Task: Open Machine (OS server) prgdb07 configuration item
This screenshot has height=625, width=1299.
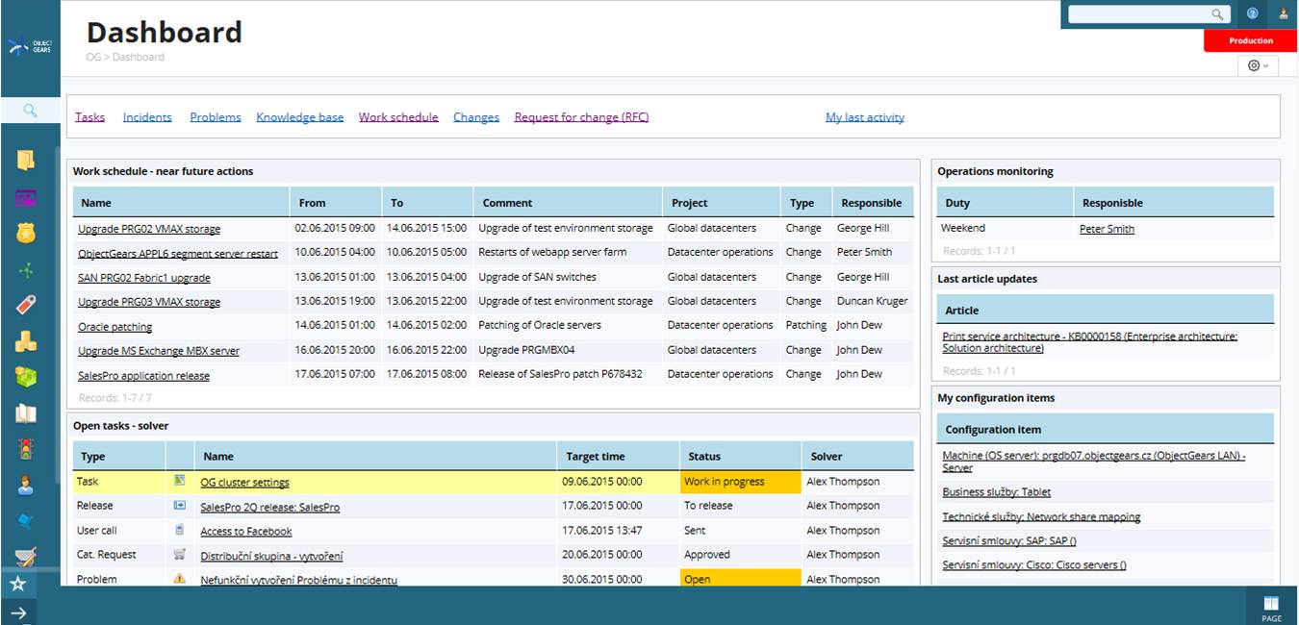Action: pos(1094,462)
